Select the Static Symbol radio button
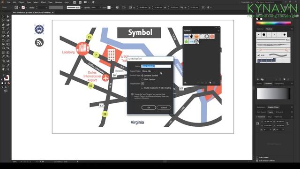The width and height of the screenshot is (300, 169). coord(142,79)
